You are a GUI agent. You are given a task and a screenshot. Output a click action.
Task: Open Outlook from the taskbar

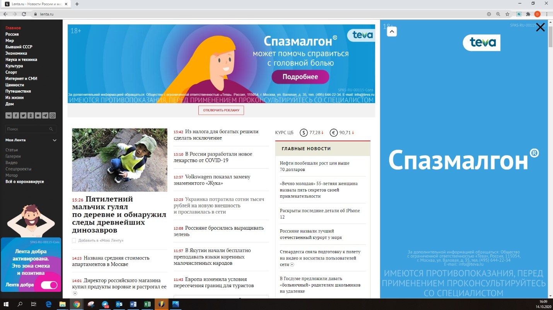(119, 304)
